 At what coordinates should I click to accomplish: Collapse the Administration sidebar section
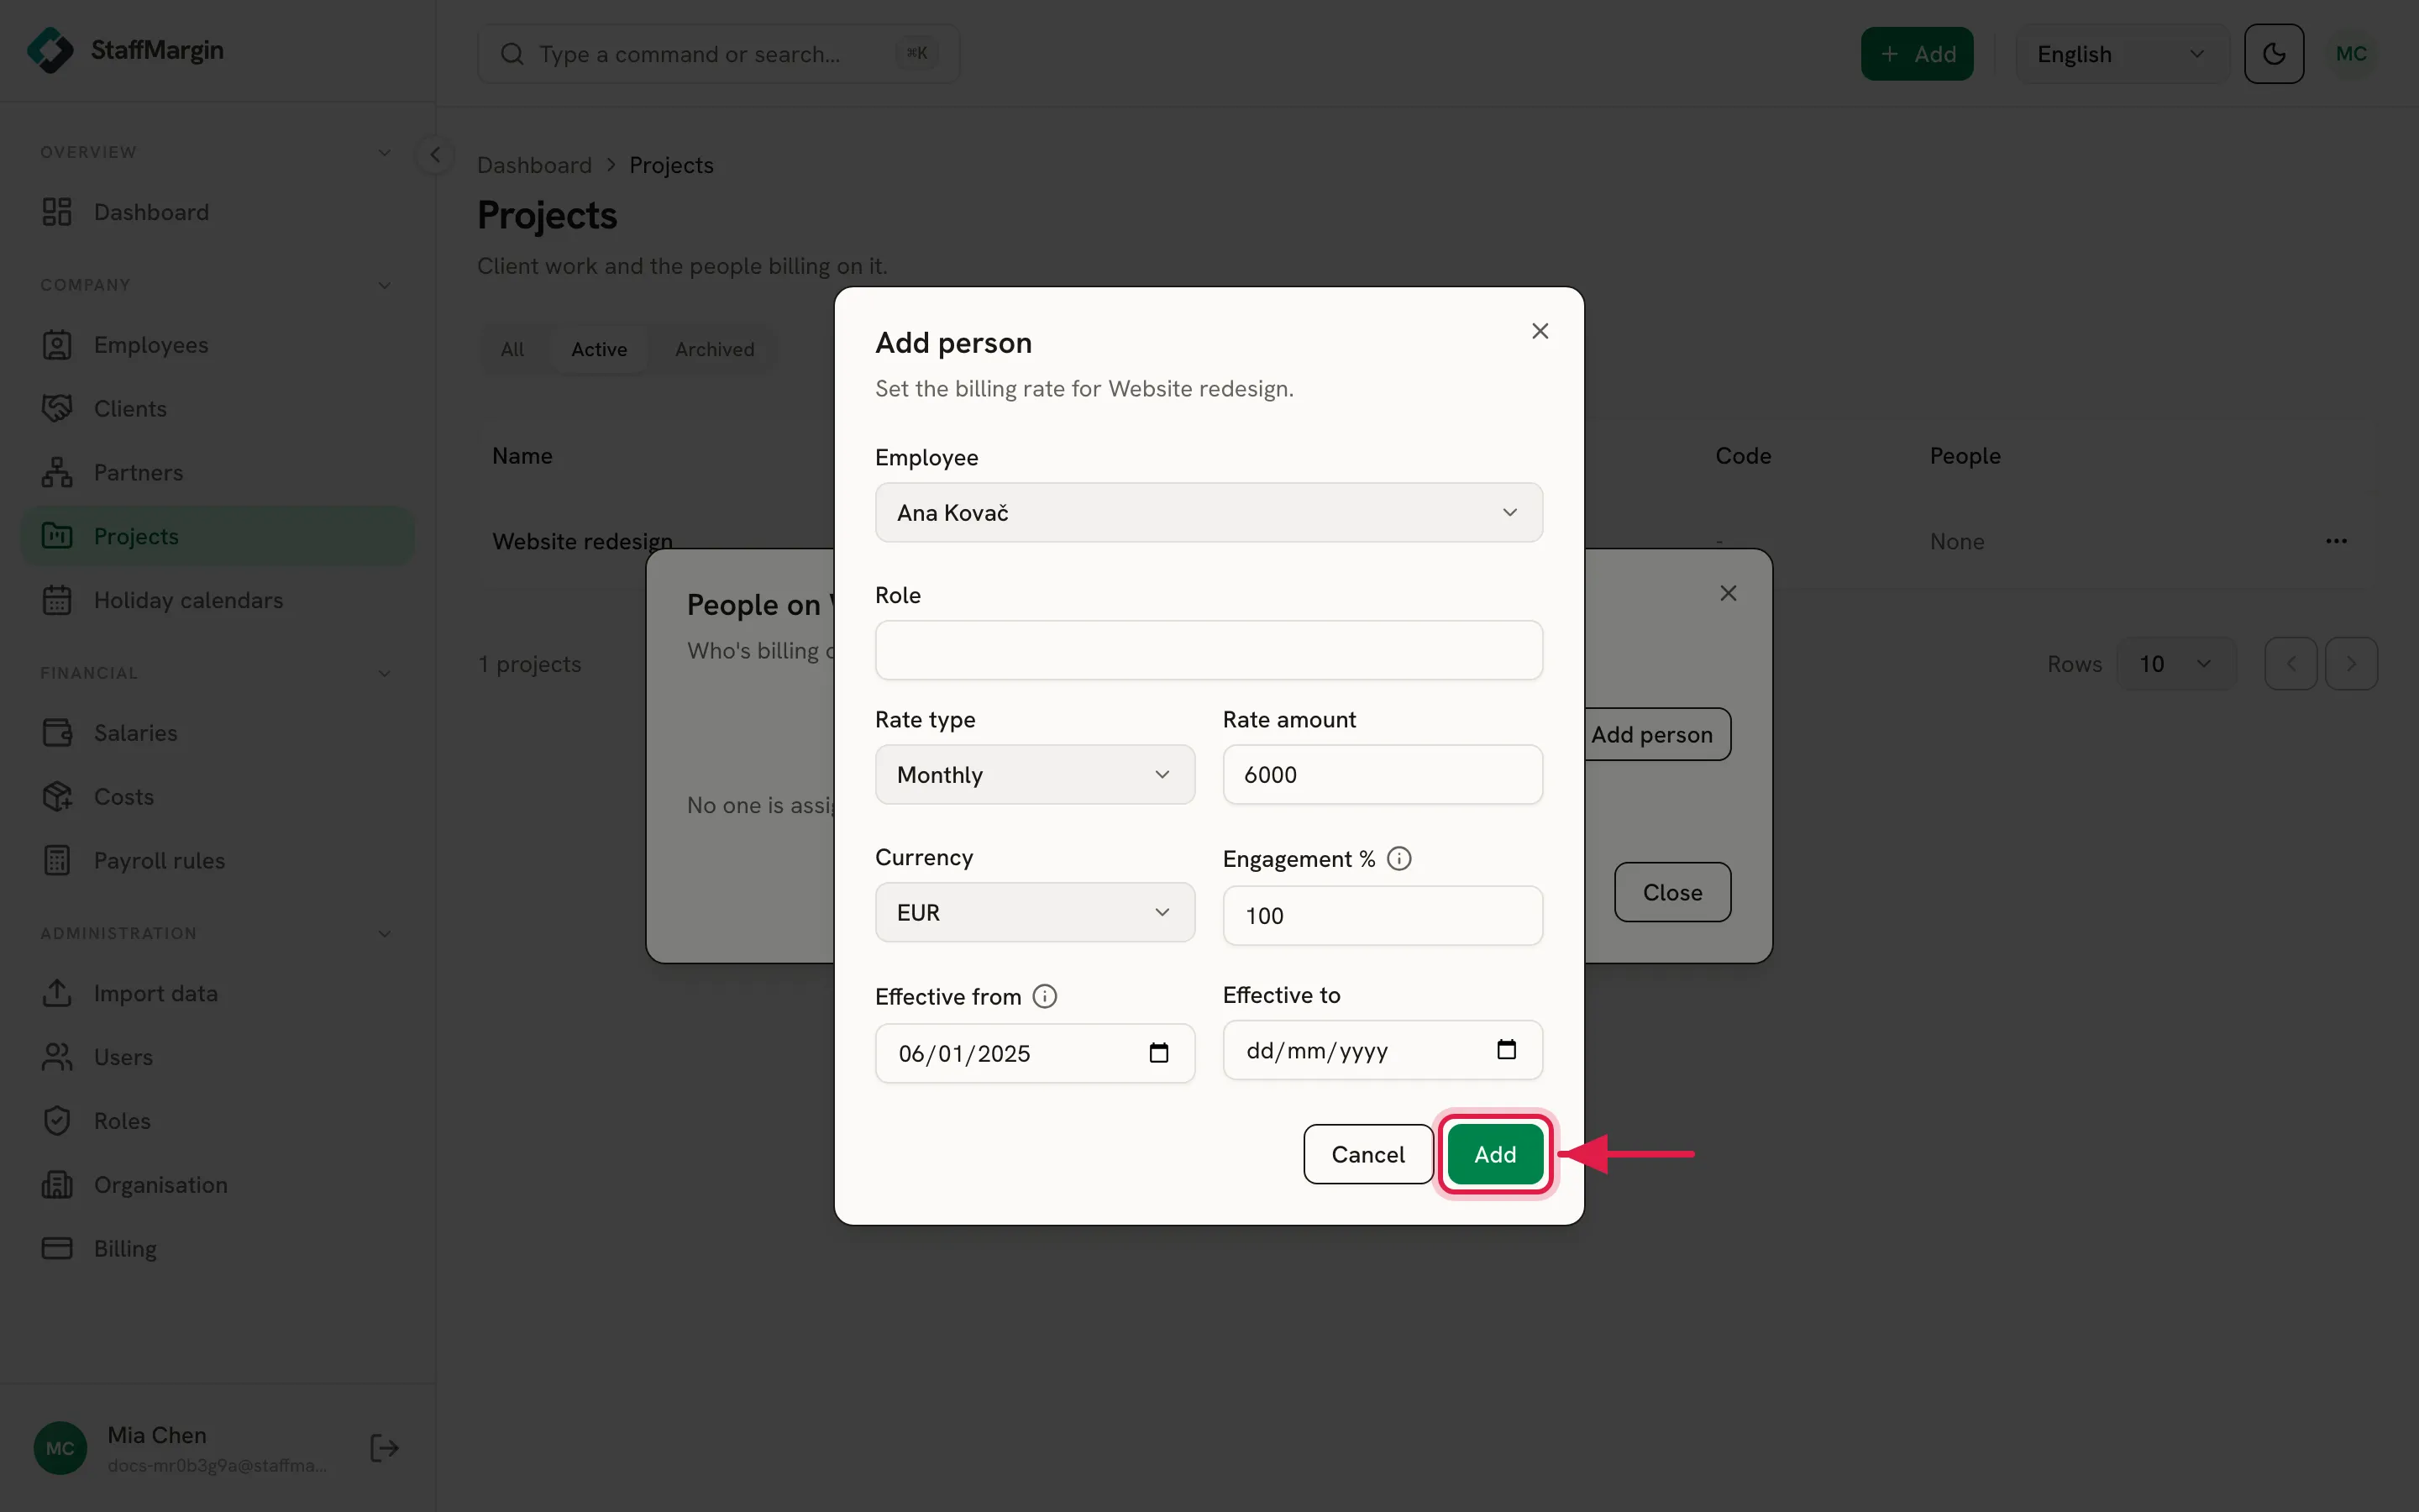385,934
